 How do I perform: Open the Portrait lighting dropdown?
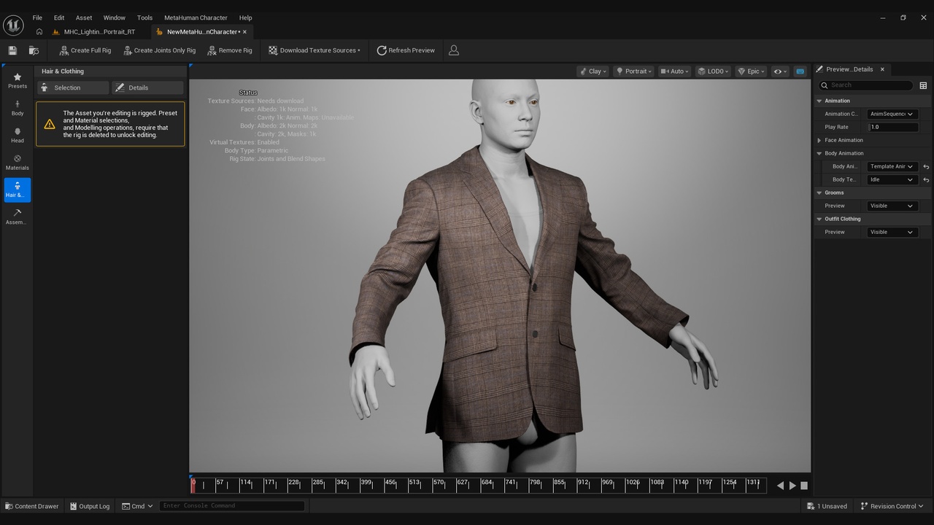click(x=633, y=71)
